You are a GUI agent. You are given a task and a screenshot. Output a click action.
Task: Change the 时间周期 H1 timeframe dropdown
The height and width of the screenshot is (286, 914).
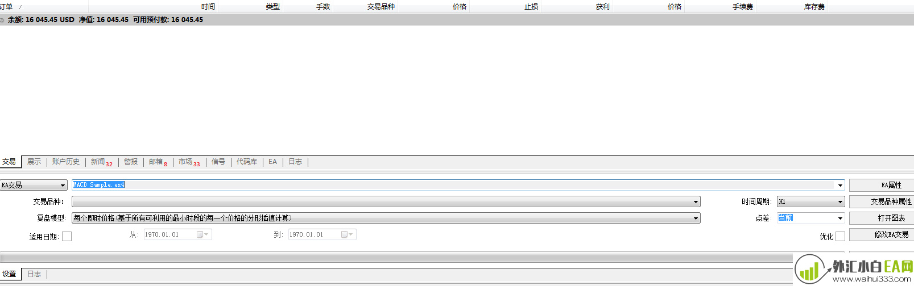tap(840, 202)
